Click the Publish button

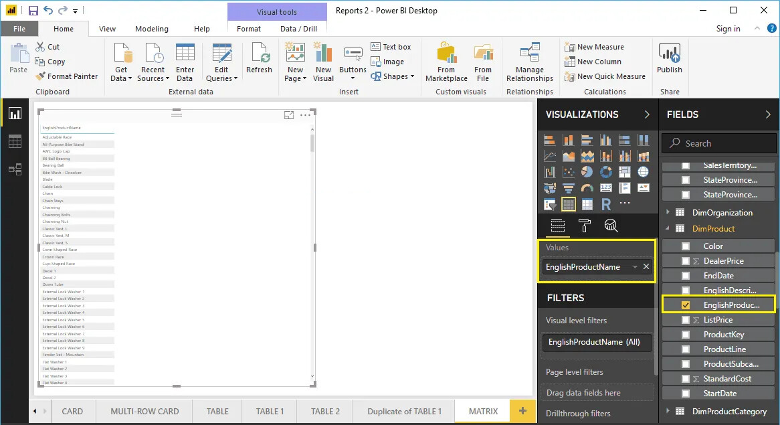click(x=669, y=60)
